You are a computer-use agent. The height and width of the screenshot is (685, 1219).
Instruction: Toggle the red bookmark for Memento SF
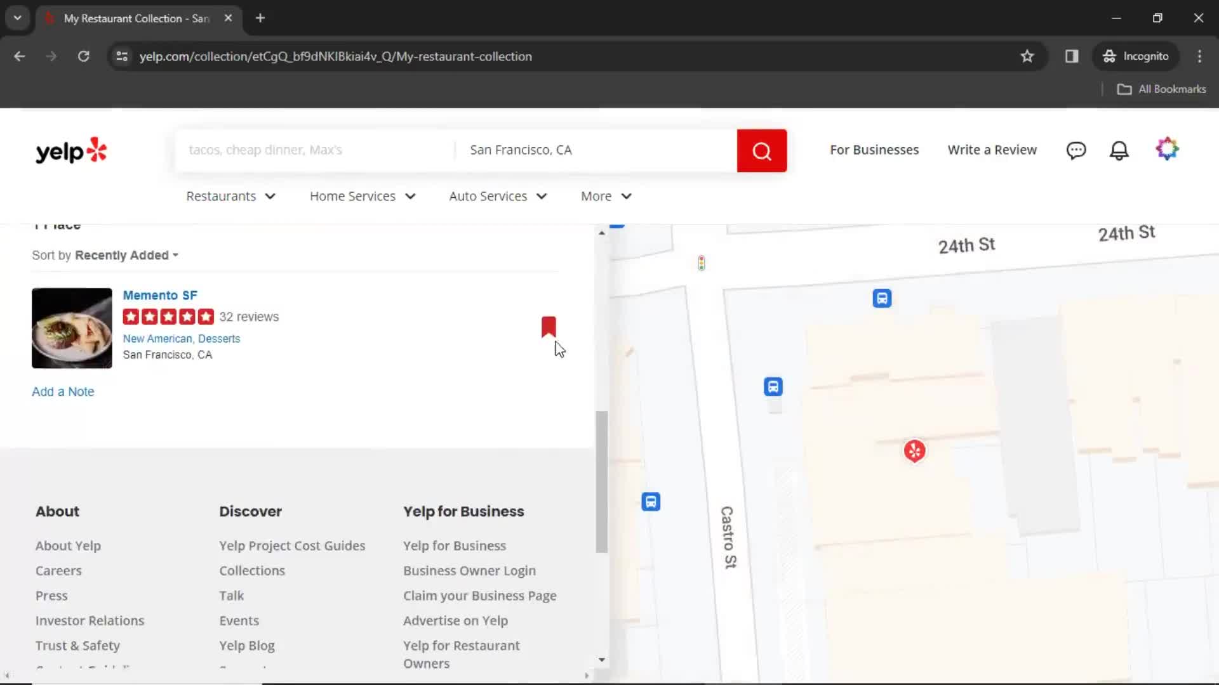(549, 327)
